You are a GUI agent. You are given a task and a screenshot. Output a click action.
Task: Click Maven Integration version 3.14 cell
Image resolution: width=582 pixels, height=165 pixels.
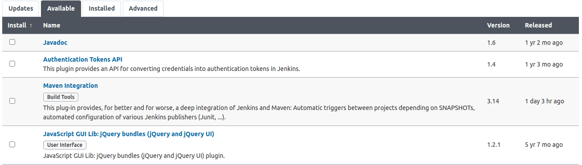(493, 101)
